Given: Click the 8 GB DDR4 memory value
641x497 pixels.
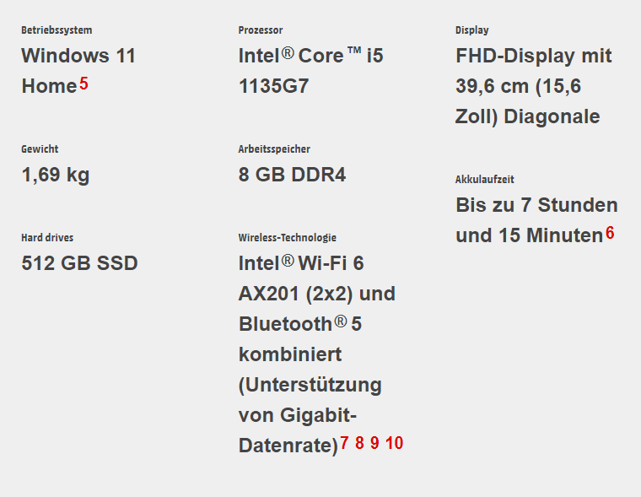Looking at the screenshot, I should coord(292,176).
